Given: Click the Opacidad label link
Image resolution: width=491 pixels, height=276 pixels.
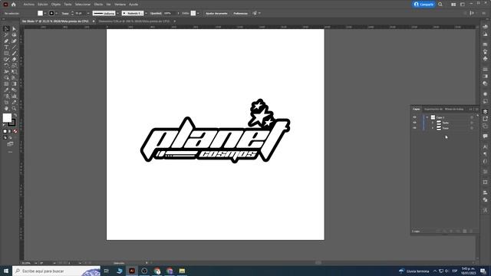Looking at the screenshot, I should tap(156, 14).
